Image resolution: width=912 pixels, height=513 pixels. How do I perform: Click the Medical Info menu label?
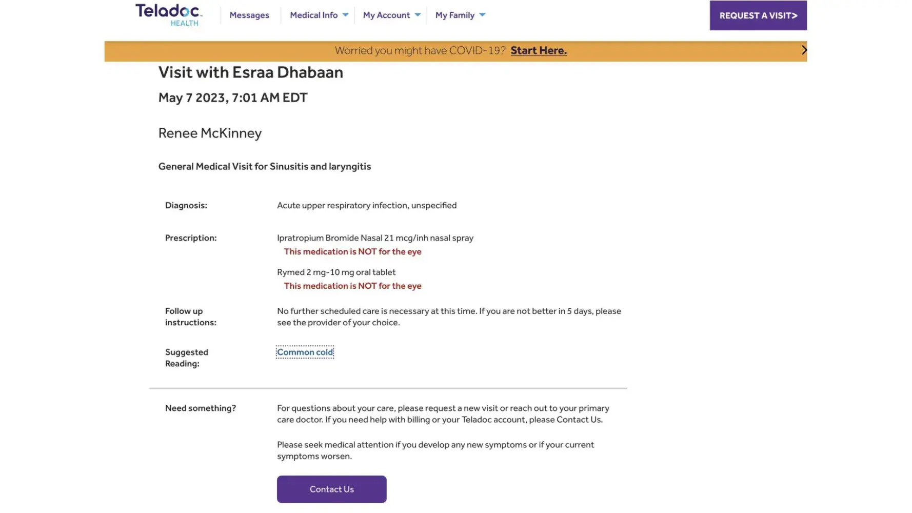click(x=313, y=15)
